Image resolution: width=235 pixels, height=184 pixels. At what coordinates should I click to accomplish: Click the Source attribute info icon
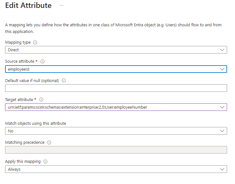(x=42, y=61)
